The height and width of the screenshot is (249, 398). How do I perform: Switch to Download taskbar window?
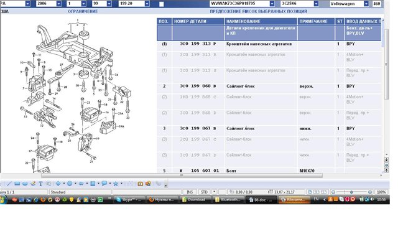pyautogui.click(x=195, y=200)
